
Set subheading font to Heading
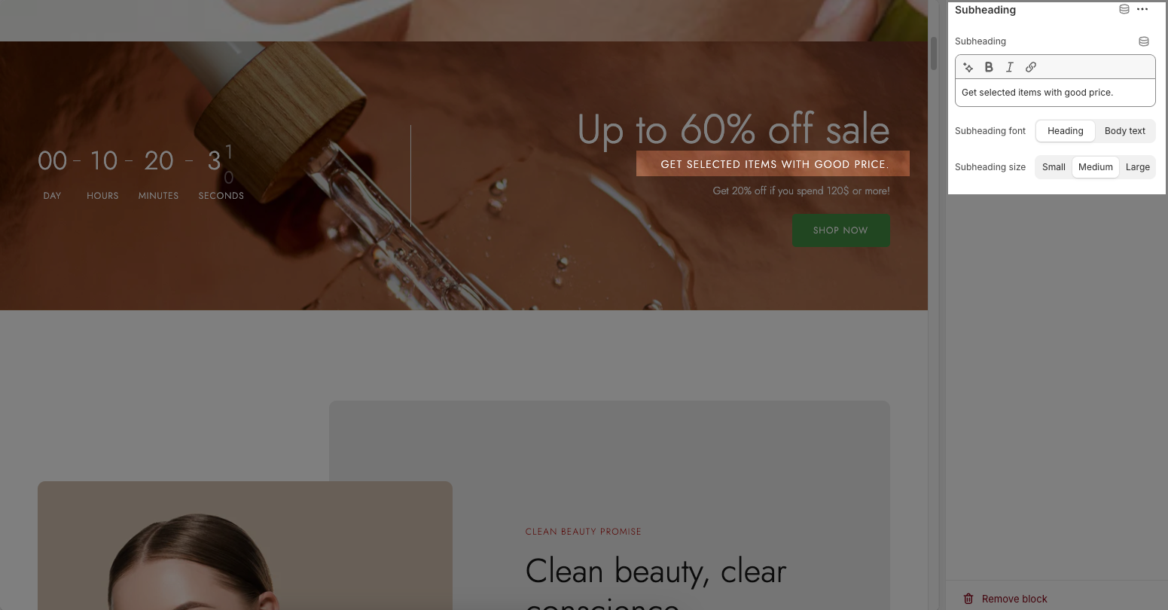[1066, 131]
